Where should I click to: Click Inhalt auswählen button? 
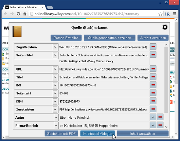point(143,133)
